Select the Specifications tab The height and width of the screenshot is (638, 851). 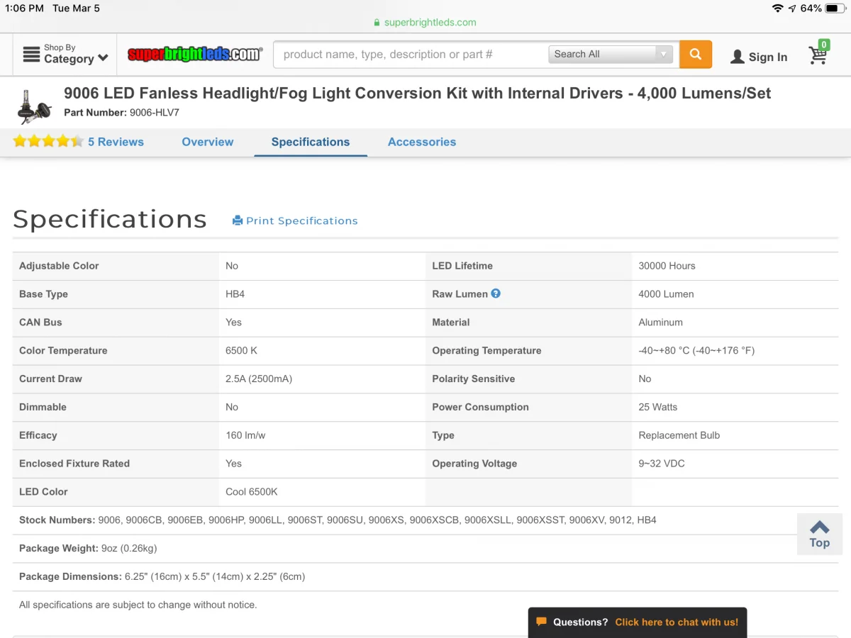(310, 142)
